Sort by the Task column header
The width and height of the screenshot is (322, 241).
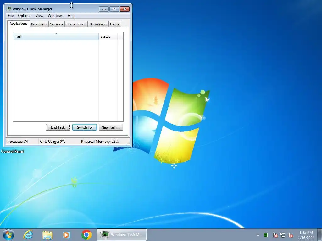pyautogui.click(x=56, y=36)
